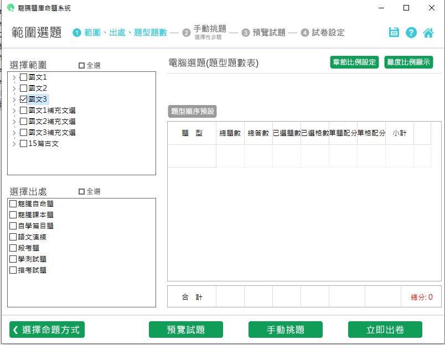Click the step 3 circle icon
445x345 pixels.
click(x=246, y=33)
